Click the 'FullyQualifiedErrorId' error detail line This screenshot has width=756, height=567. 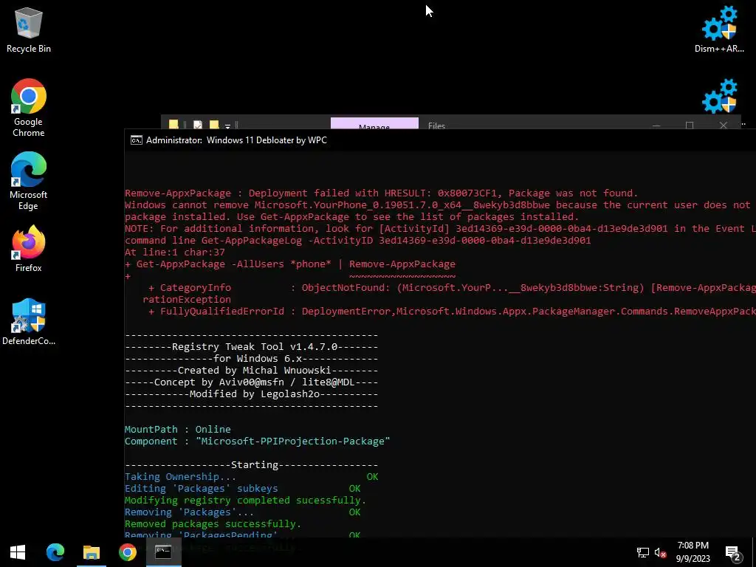click(452, 312)
